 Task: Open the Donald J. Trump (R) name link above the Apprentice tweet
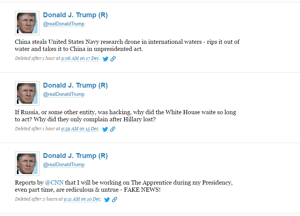click(75, 156)
